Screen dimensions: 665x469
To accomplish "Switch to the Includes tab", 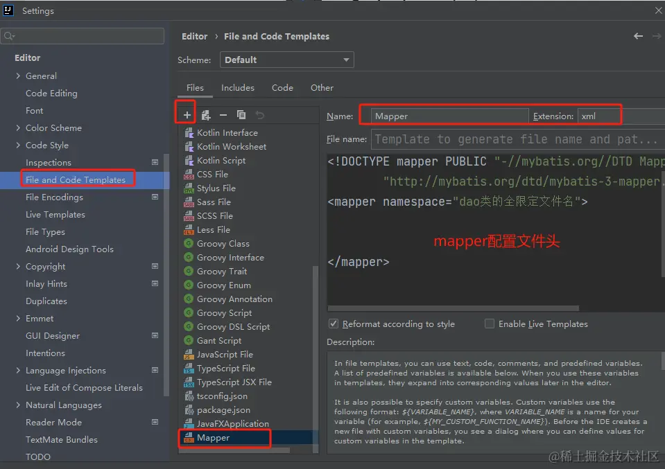I will coord(237,88).
